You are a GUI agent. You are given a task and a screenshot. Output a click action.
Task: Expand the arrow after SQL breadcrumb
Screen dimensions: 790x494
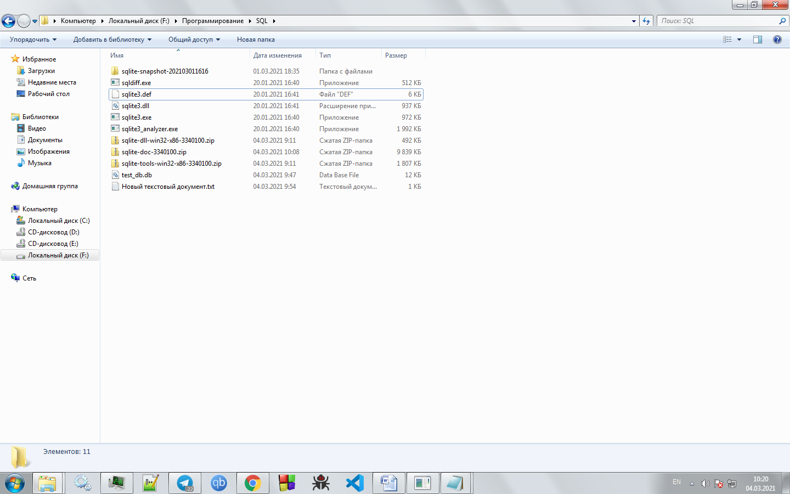pyautogui.click(x=274, y=21)
